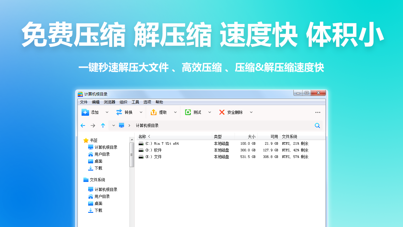The width and height of the screenshot is (403, 227).
Task: Open the dropdown next to 添加
Action: (x=107, y=112)
